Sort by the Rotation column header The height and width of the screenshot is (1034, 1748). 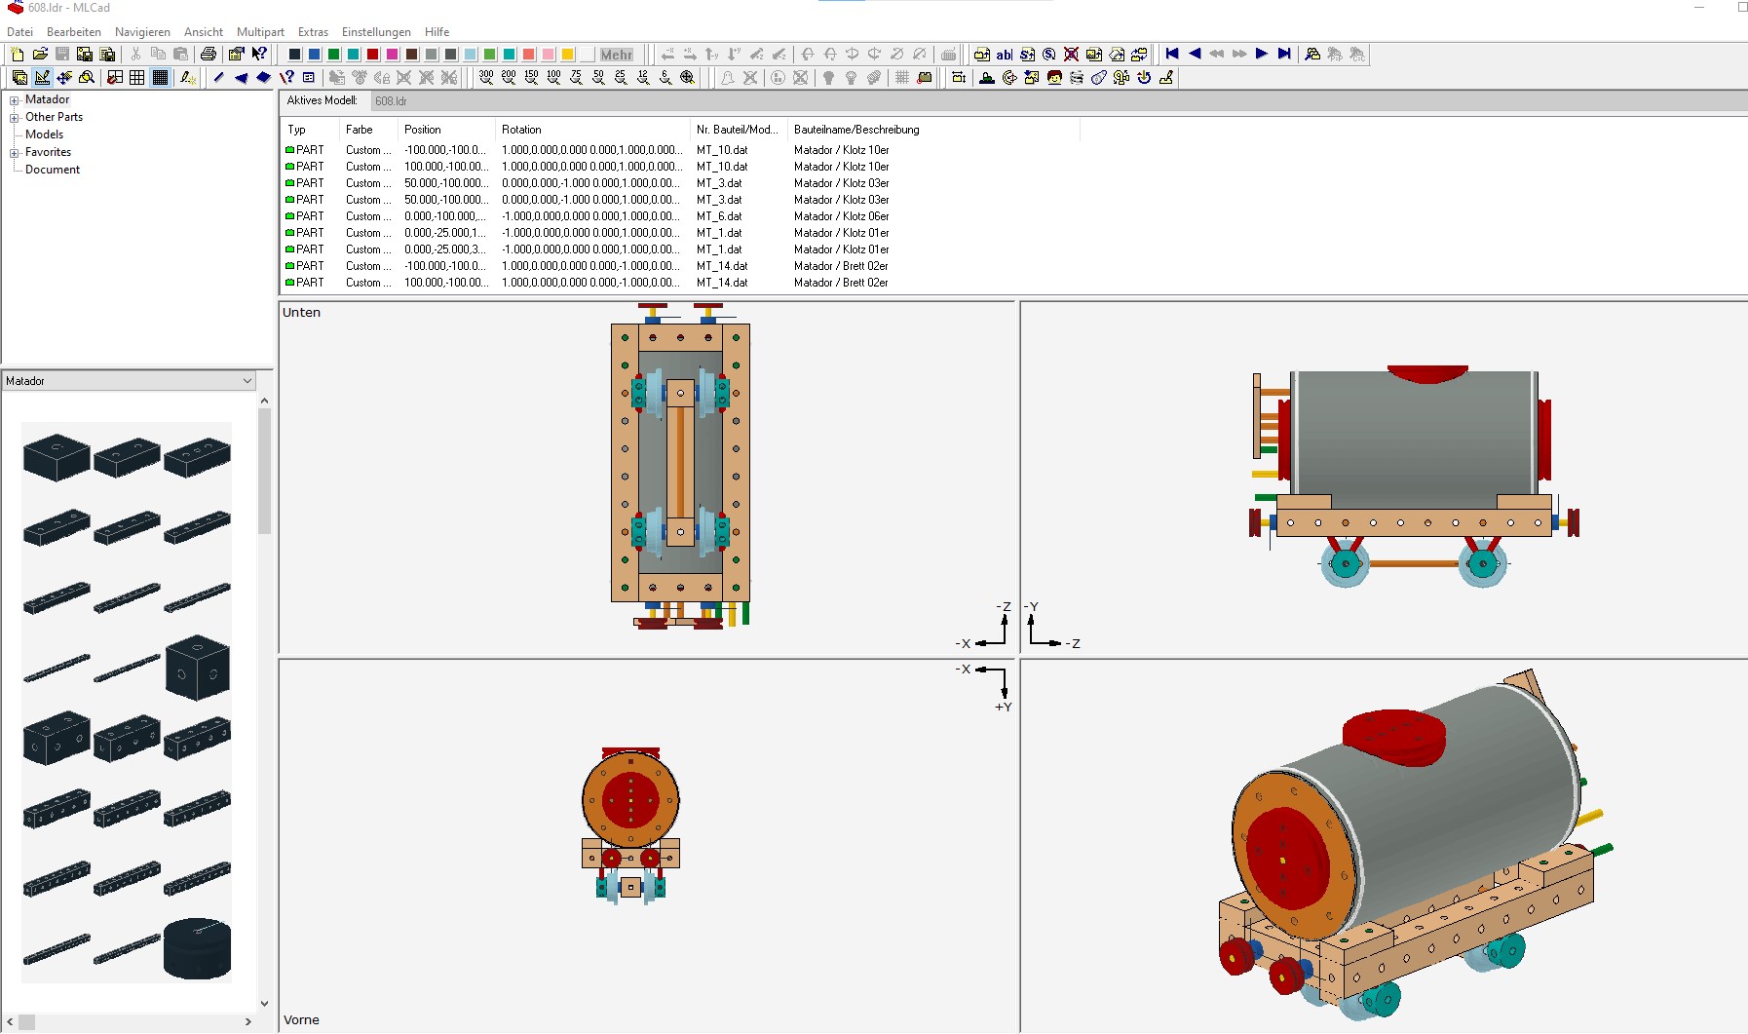pos(592,130)
